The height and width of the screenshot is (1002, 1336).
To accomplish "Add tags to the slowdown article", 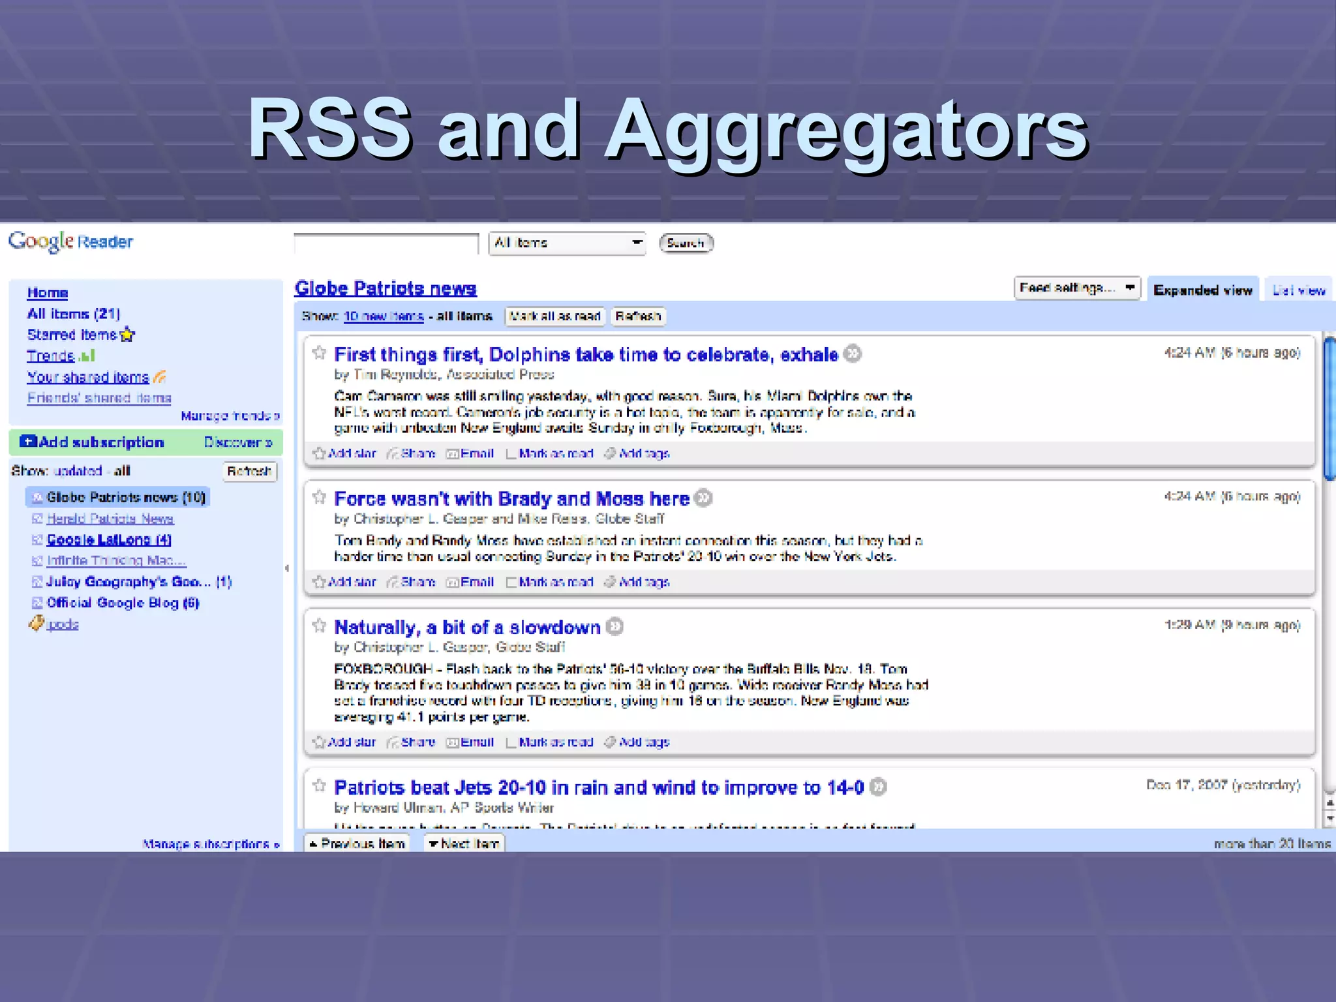I will click(637, 742).
